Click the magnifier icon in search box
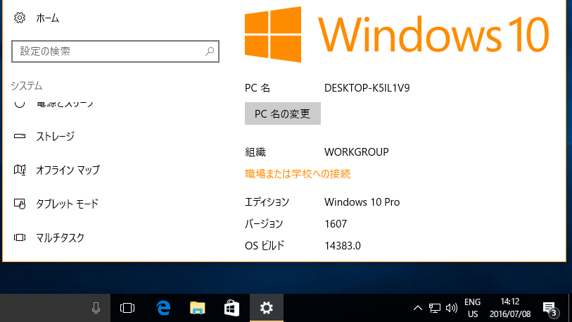The width and height of the screenshot is (572, 322). click(x=210, y=51)
